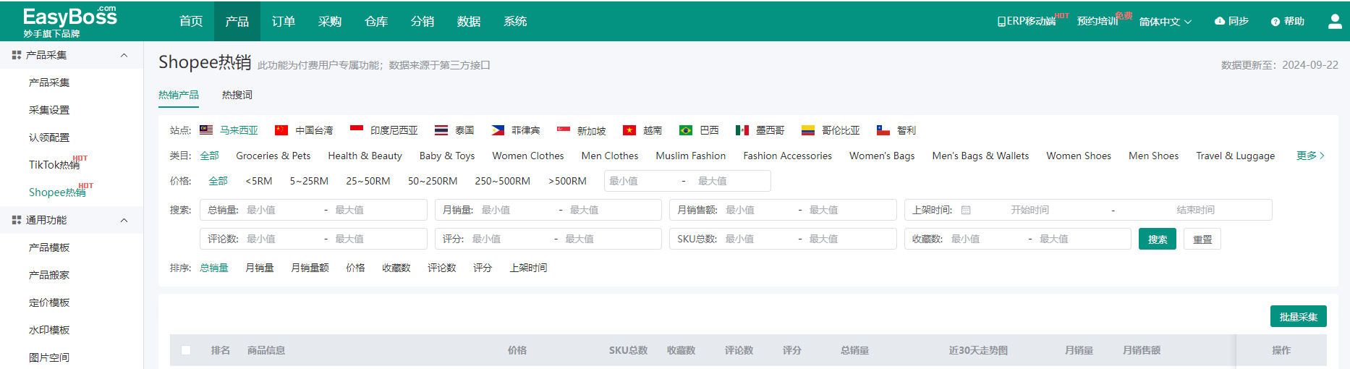Sort results by 月销量
Image resolution: width=1350 pixels, height=369 pixels.
pyautogui.click(x=259, y=268)
